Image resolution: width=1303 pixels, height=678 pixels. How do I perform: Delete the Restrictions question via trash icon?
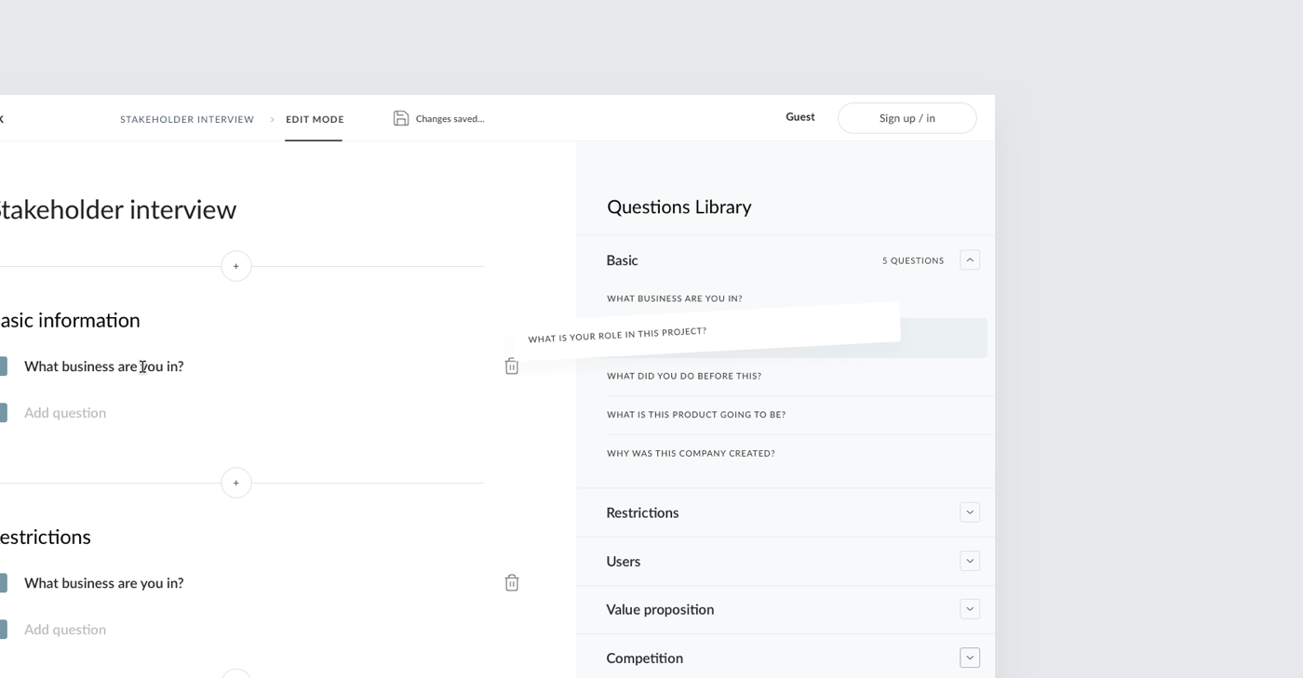512,582
